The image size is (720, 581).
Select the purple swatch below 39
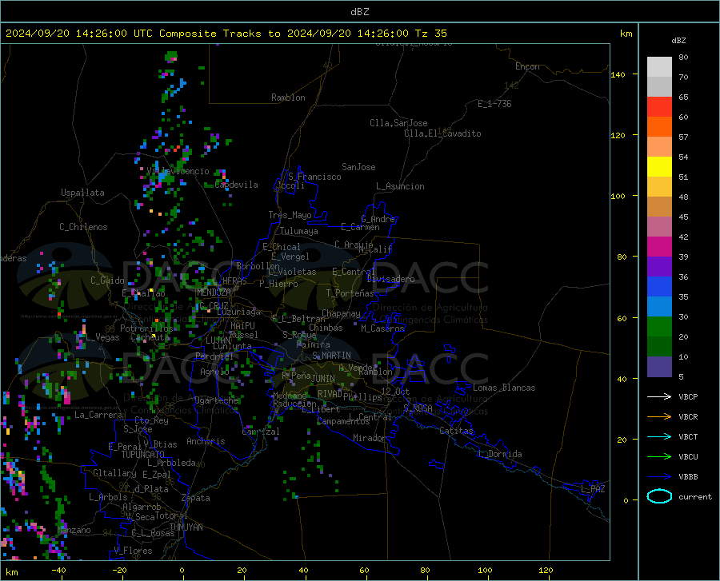tap(659, 267)
